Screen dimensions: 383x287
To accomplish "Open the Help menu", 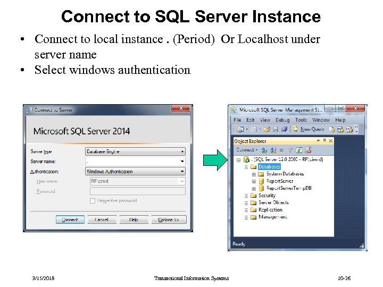I will (340, 120).
